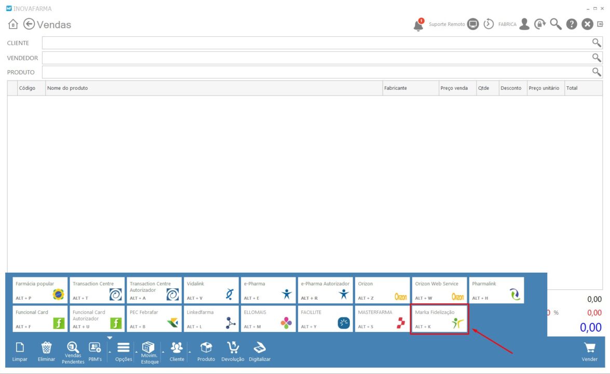Click the Limpar blank page icon
This screenshot has height=374, width=610.
click(x=20, y=348)
